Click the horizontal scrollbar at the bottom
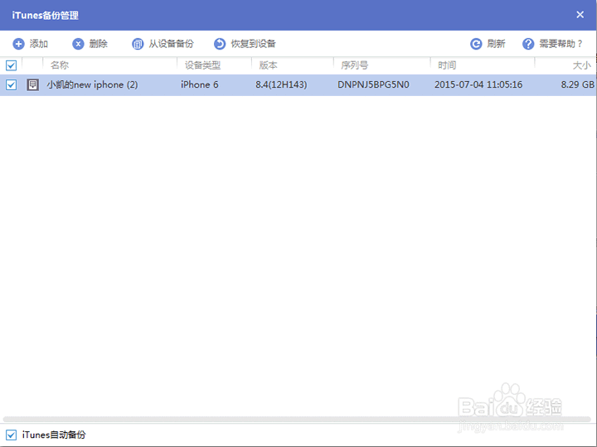 [297, 419]
